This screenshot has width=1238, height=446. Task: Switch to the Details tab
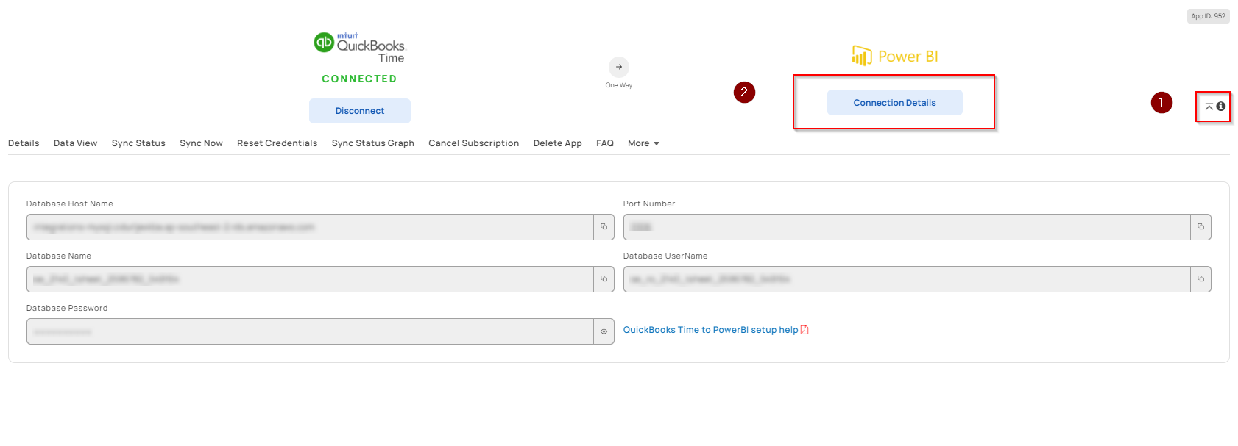coord(24,143)
